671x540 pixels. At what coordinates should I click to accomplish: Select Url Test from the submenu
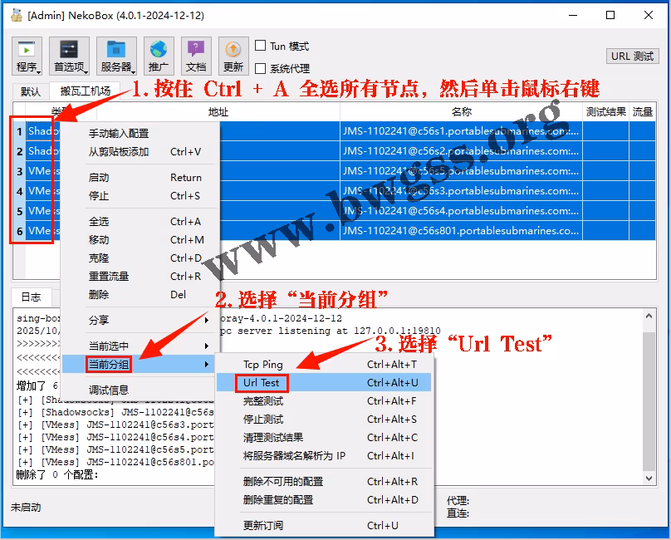(x=262, y=382)
